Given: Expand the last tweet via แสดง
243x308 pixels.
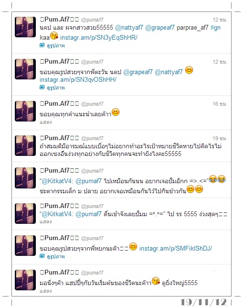Looking at the screenshot, I should tap(46, 291).
